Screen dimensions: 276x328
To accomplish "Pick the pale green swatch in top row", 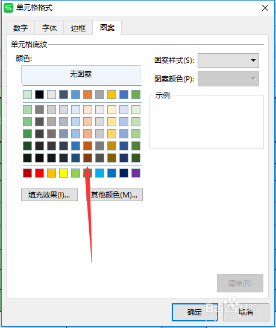I will point(27,95).
